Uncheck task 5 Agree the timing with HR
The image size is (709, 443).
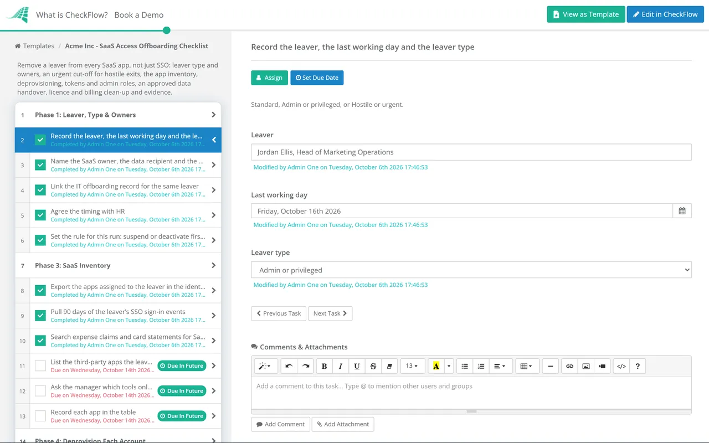point(40,215)
